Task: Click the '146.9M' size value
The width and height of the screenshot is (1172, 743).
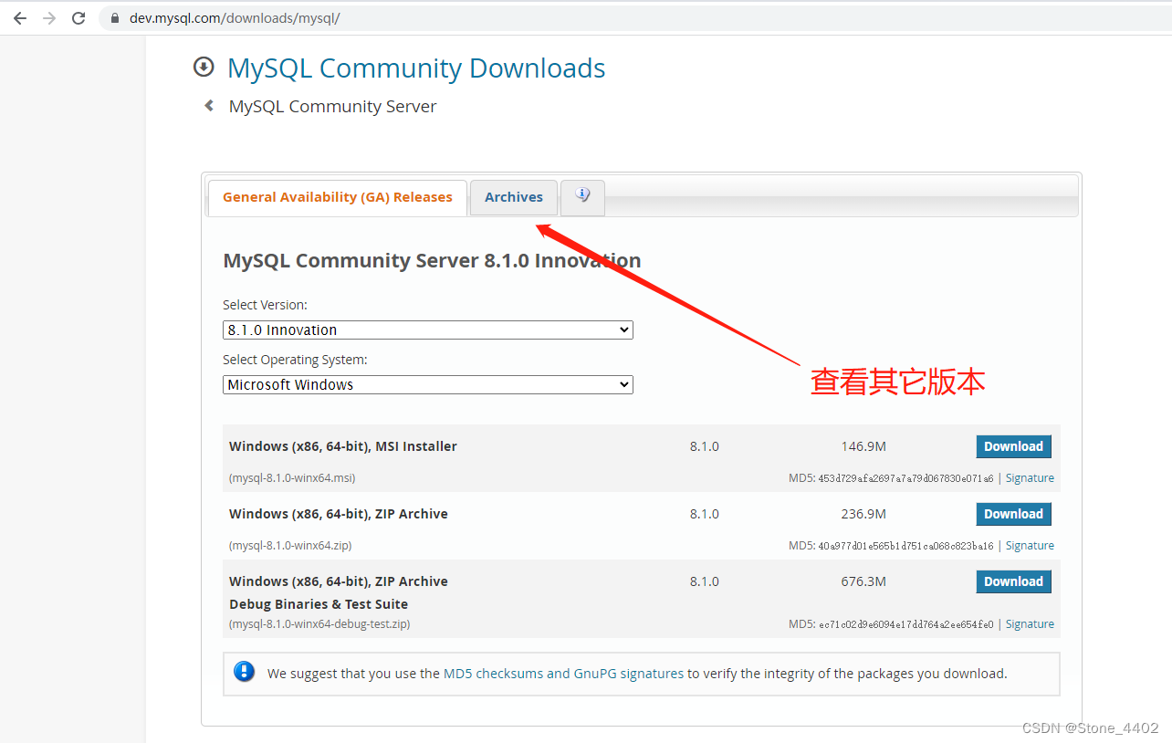Action: coord(863,446)
